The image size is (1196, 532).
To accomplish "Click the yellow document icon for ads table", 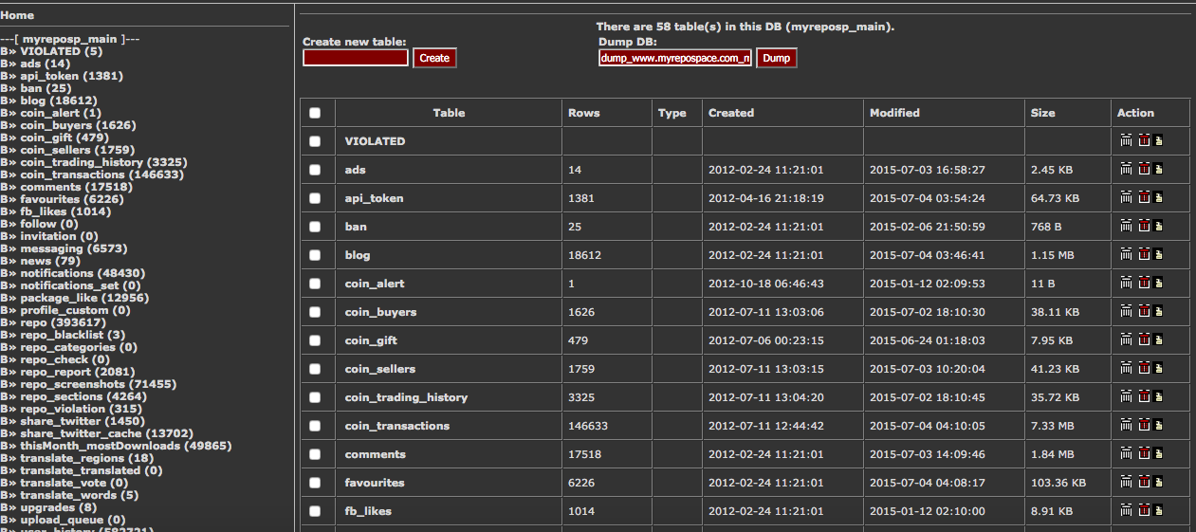I will (x=1159, y=169).
